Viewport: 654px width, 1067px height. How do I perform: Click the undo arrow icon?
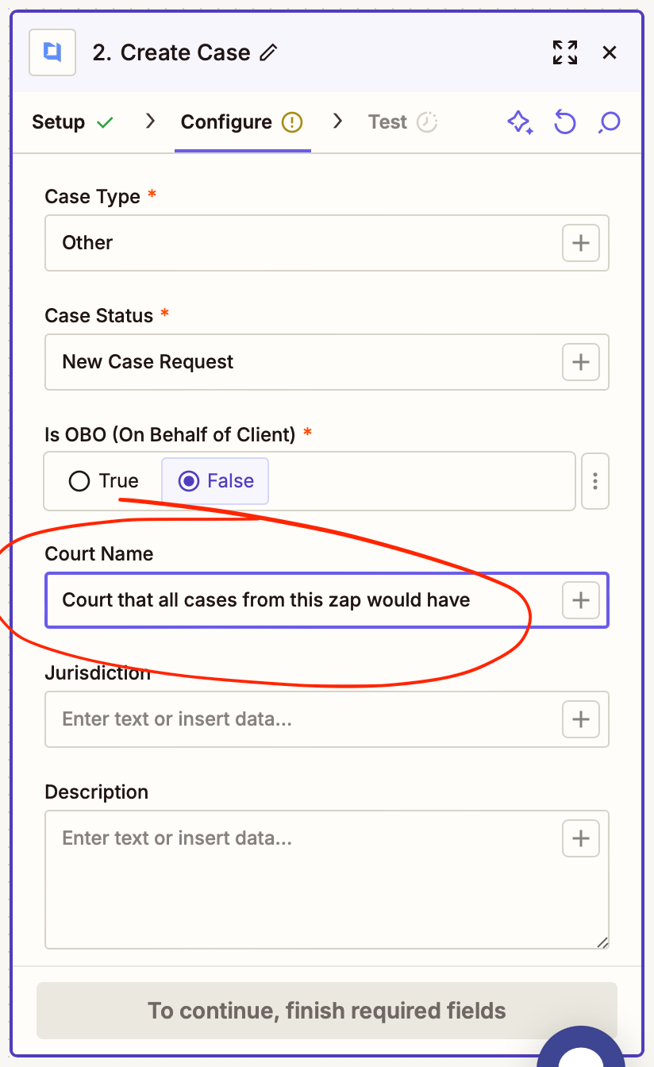tap(564, 122)
